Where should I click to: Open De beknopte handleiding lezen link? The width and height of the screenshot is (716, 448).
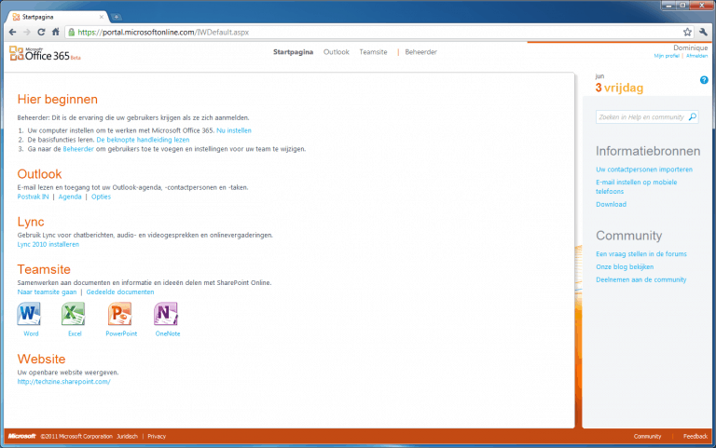point(143,140)
